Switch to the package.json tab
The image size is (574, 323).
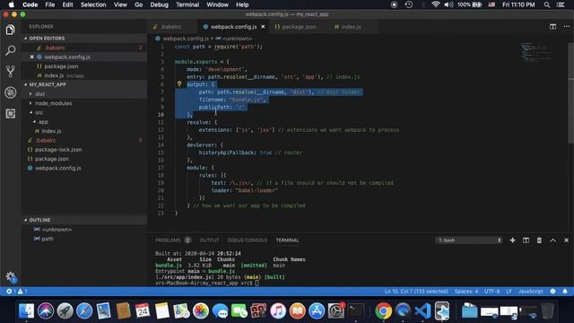coord(299,27)
